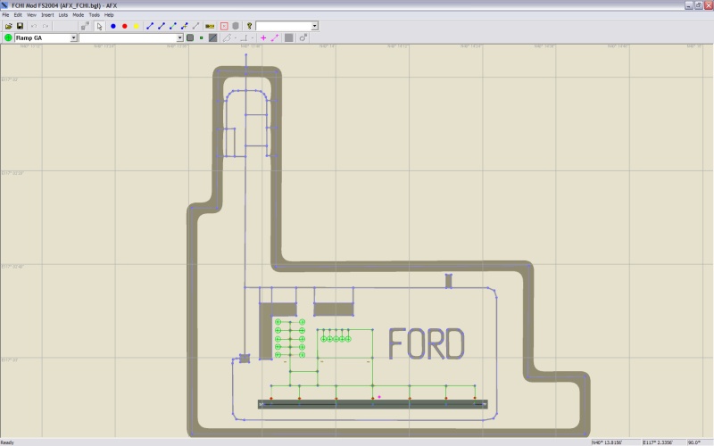This screenshot has width=714, height=446.
Task: Open the Help menu
Action: (109, 15)
